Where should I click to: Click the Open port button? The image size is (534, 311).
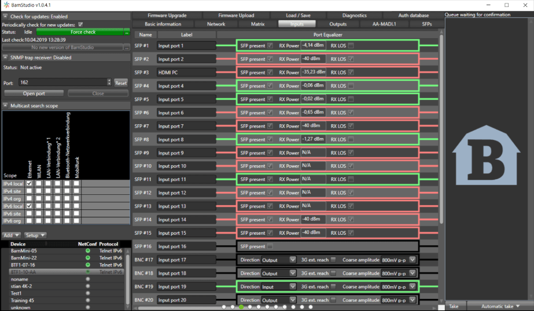pyautogui.click(x=34, y=93)
